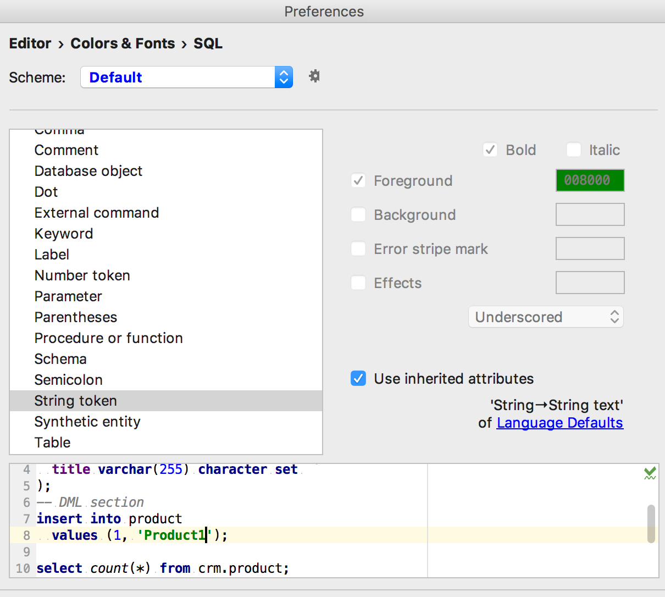Click Colors & Fonts in the breadcrumb
665x597 pixels.
pyautogui.click(x=123, y=43)
